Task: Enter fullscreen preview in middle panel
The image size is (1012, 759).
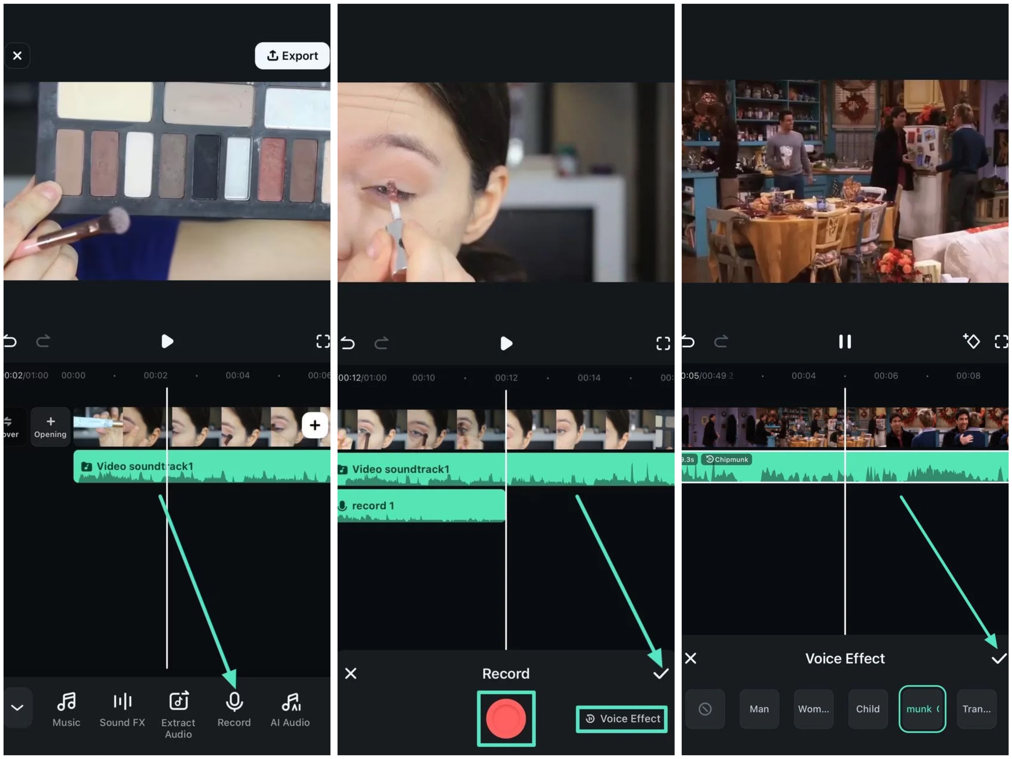Action: coord(663,344)
